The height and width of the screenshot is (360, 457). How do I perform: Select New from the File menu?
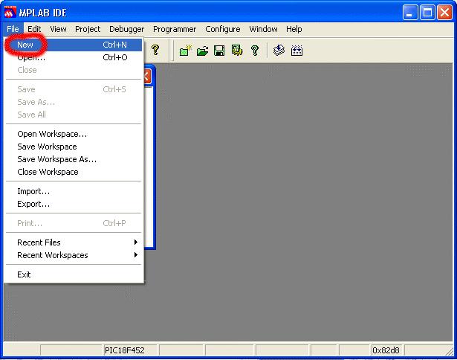tap(74, 45)
